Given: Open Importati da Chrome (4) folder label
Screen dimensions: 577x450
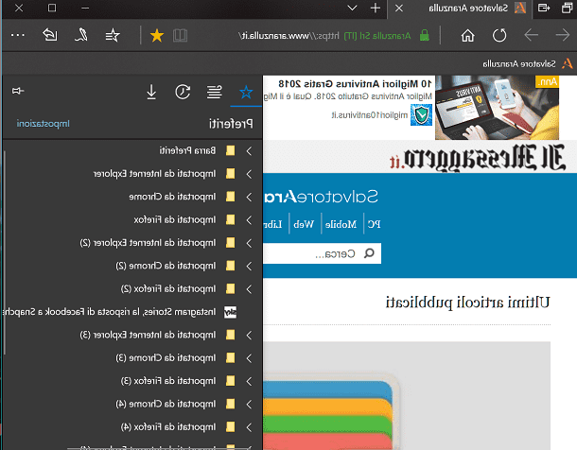Looking at the screenshot, I should (166, 404).
